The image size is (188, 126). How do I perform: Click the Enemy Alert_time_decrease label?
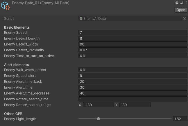point(27,93)
